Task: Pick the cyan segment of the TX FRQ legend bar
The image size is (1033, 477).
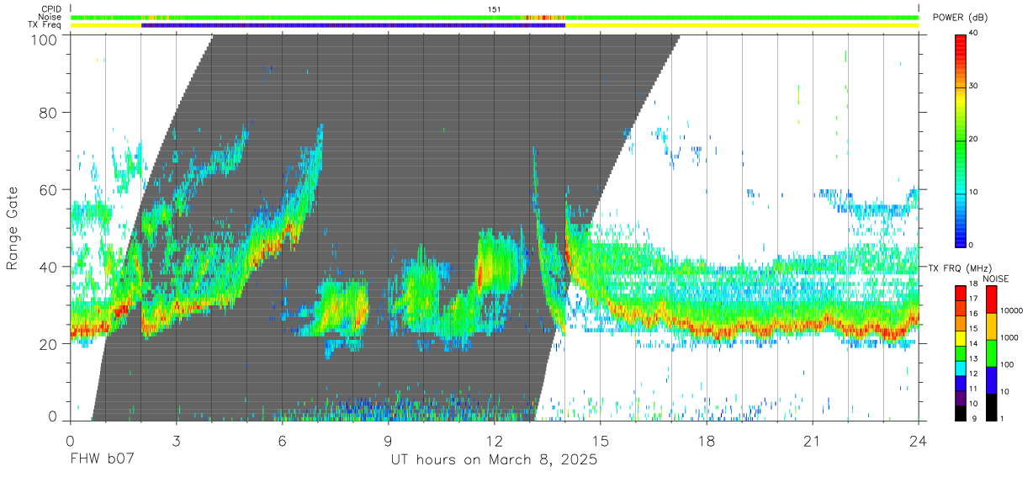Action: [961, 369]
